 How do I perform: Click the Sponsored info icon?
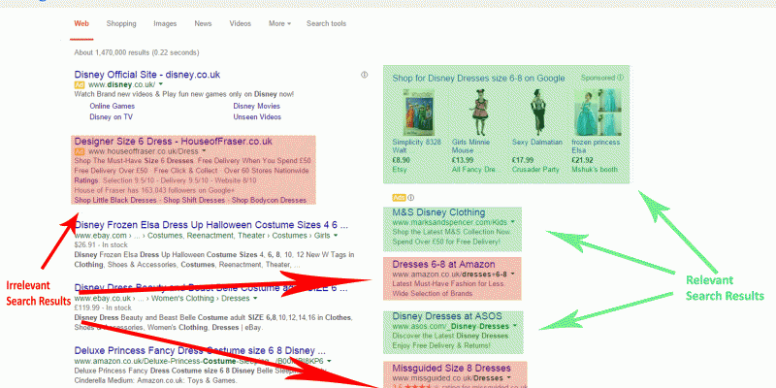tap(621, 78)
